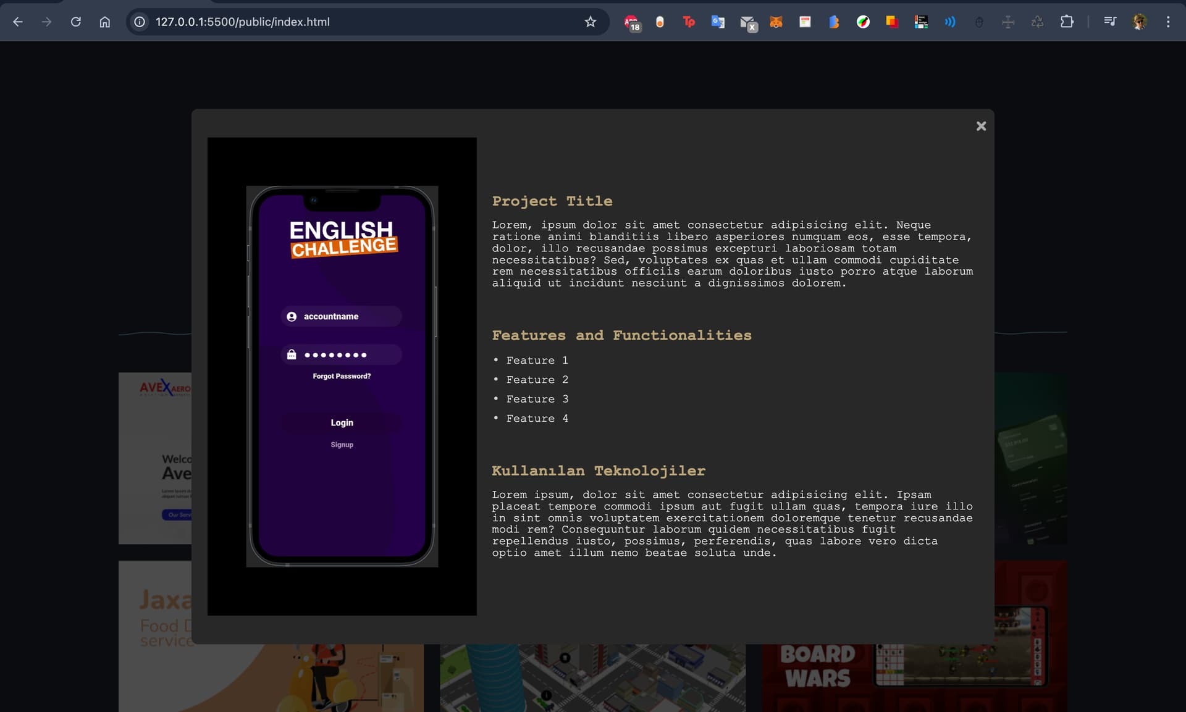Select the Feature 3 list item

[x=537, y=399]
